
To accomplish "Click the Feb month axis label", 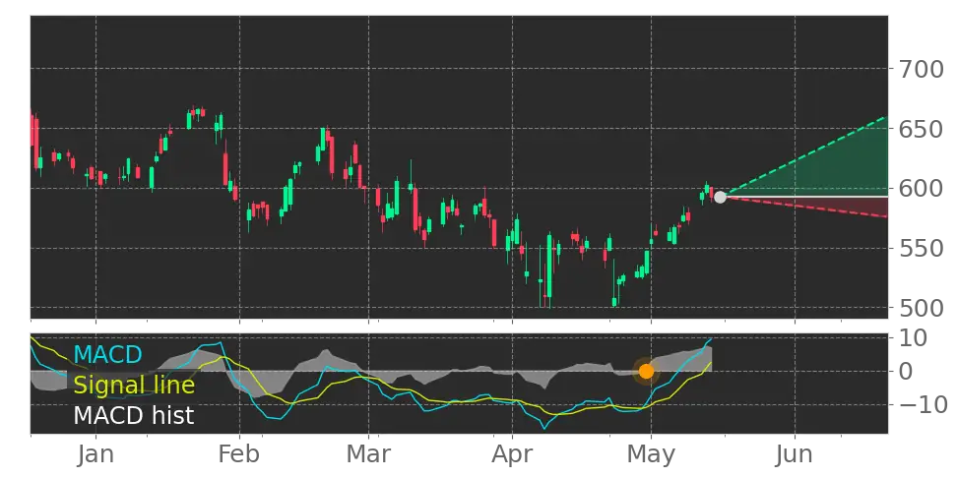I will 240,454.
